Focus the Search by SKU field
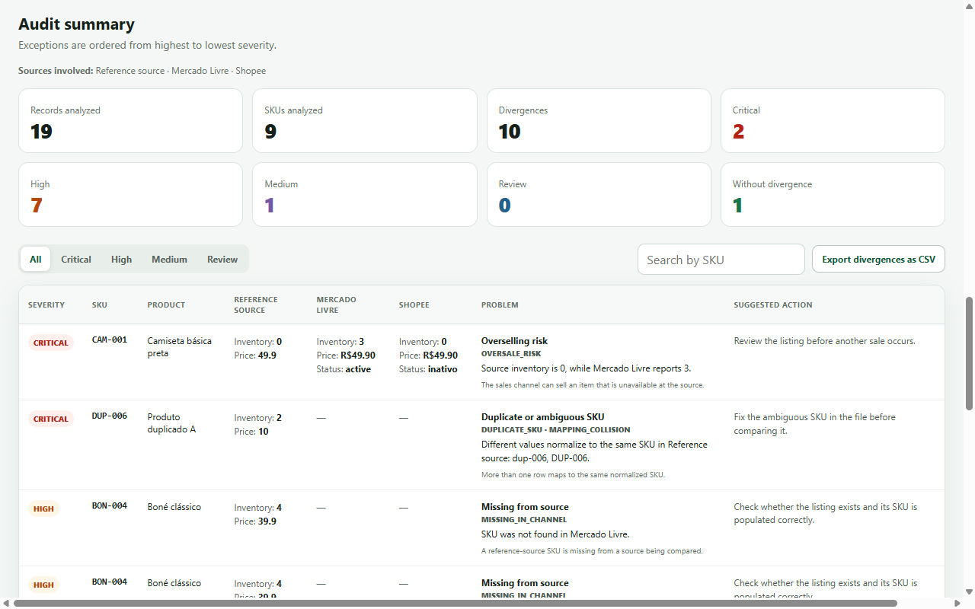 (721, 260)
